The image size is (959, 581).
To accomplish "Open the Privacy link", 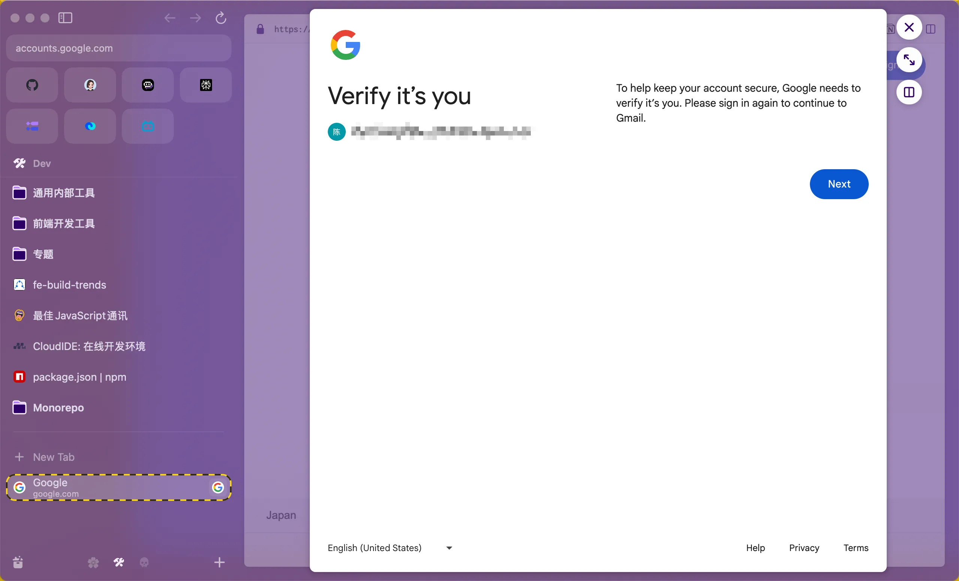I will point(804,548).
